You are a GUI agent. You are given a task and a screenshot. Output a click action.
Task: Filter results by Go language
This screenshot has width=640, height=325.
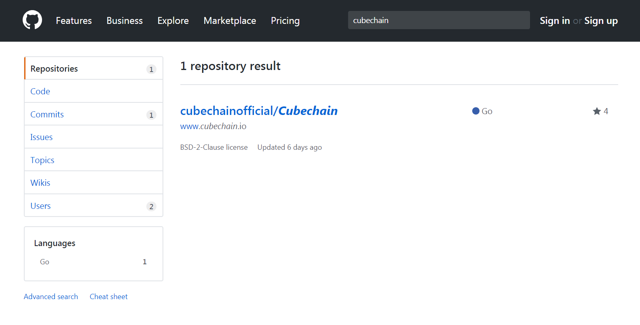tap(45, 262)
